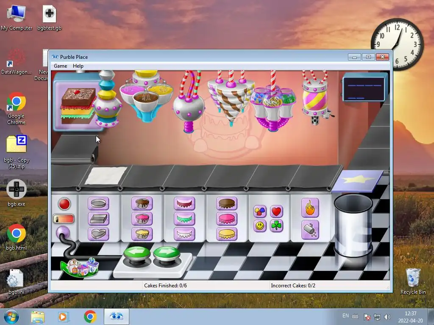This screenshot has width=434, height=325.
Task: Select the bgb.exe desktop icon
Action: (x=17, y=193)
